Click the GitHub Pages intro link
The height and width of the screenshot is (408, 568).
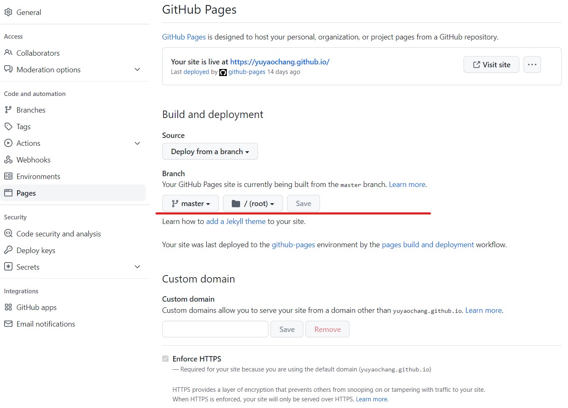click(x=184, y=37)
